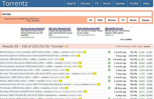Click verified checkmark on The Rocker 2008 row
Image resolution: width=154 pixels, height=99 pixels.
(x=109, y=88)
